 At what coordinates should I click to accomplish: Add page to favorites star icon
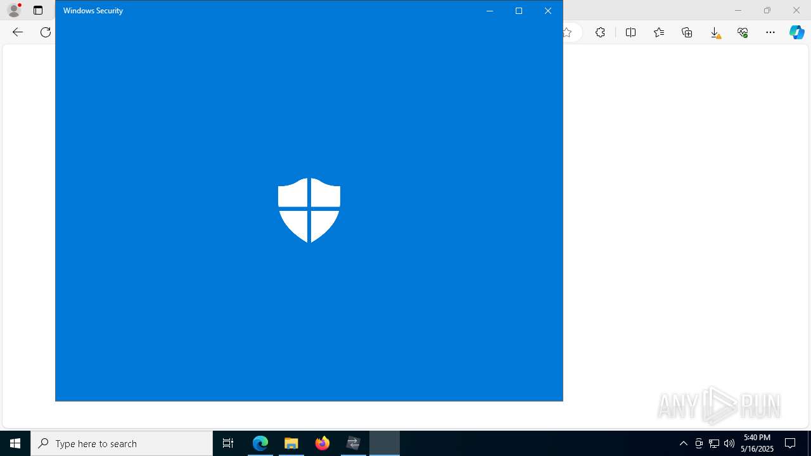[567, 32]
